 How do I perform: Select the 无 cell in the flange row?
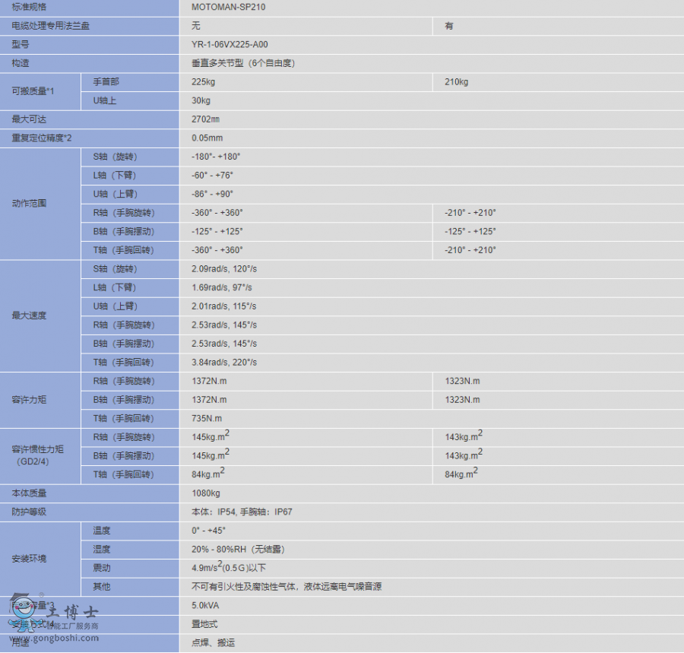(196, 26)
